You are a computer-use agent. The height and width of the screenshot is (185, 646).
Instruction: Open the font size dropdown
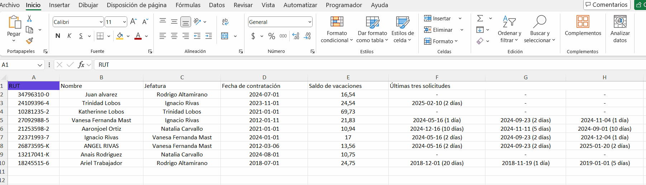coord(124,22)
